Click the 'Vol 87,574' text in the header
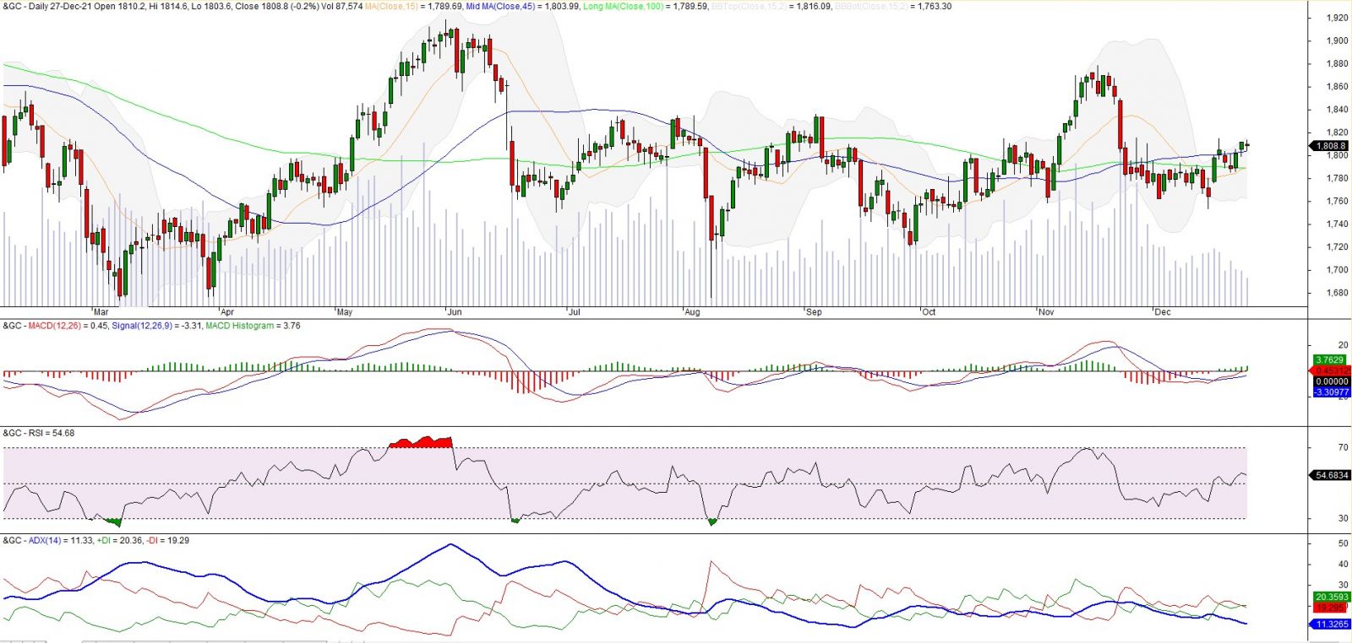The height and width of the screenshot is (643, 1352). 341,6
